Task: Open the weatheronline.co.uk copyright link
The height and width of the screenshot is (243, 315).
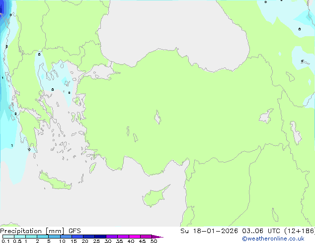Action: pos(273,239)
